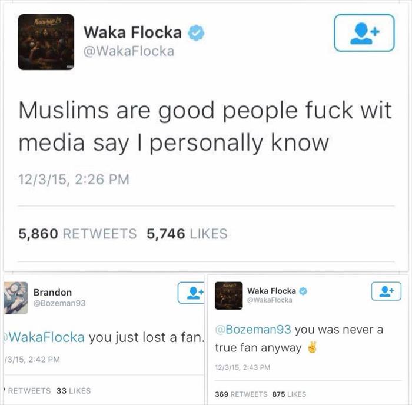412x405 pixels.
Task: Click the 12/3/15, 2:26 PM timestamp
Action: (x=74, y=180)
